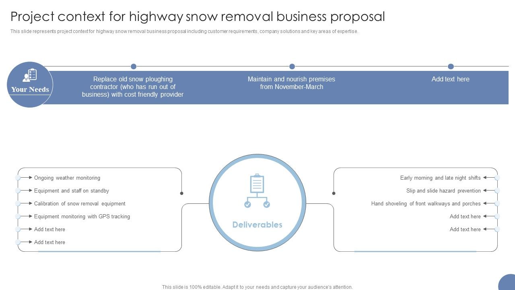
Task: Select the slide title about highway snow removal
Action: [x=198, y=17]
